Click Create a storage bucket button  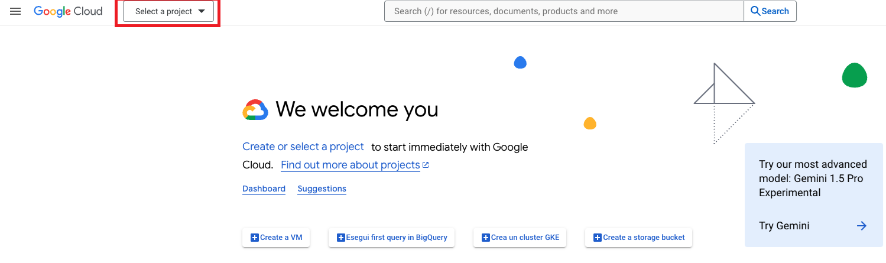click(x=638, y=238)
